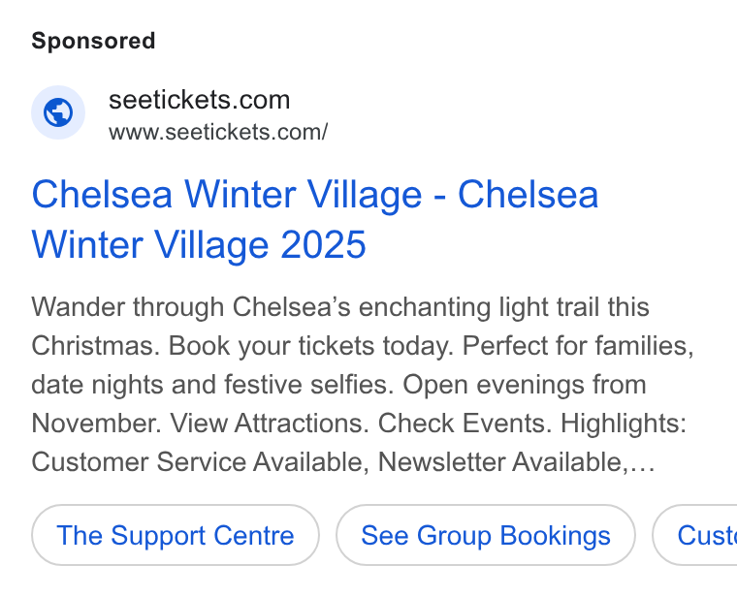
Task: Click the Newsletter Available highlight text
Action: coord(504,462)
